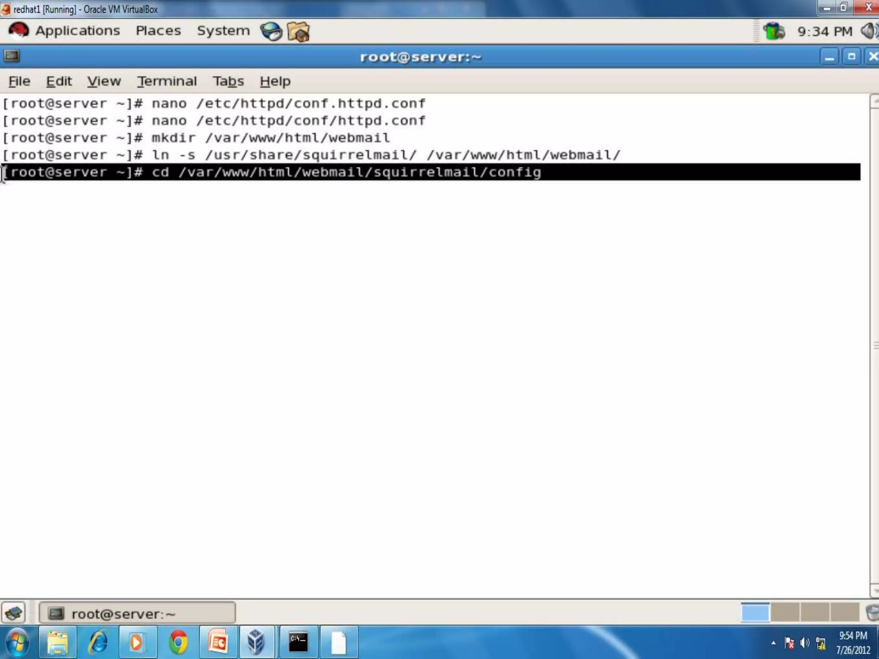Image resolution: width=879 pixels, height=659 pixels.
Task: Click the terminal window menu icon
Action: pos(12,56)
